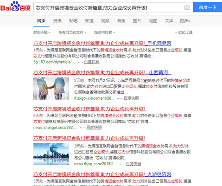Image resolution: width=222 pixels, height=186 pixels.
Task: Open the 站点内检索 dropdown
Action: coord(105,32)
